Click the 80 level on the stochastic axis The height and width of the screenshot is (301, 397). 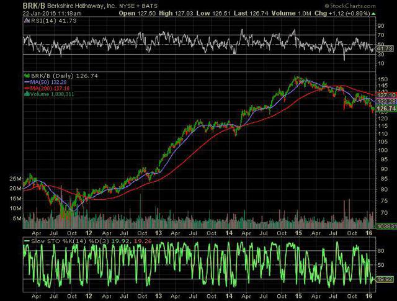click(380, 251)
